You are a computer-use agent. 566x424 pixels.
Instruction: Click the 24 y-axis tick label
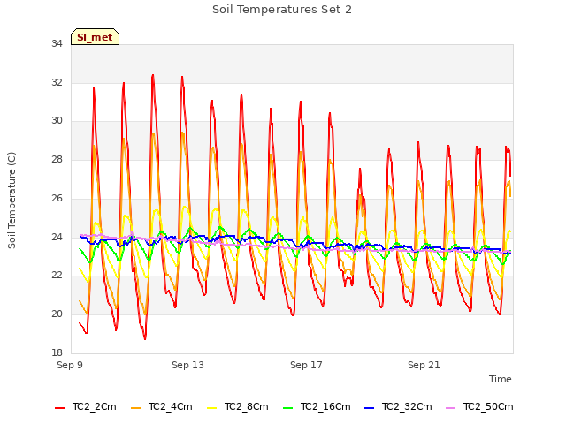click(57, 237)
